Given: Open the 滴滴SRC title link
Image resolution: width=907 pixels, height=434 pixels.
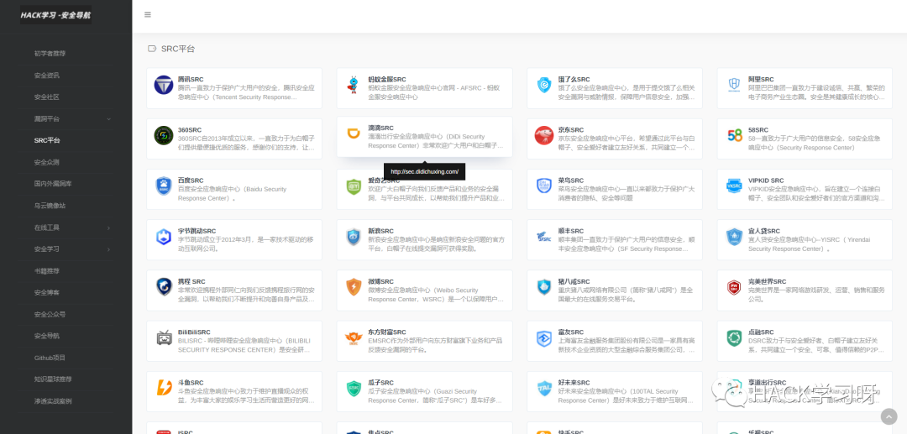Looking at the screenshot, I should point(380,128).
